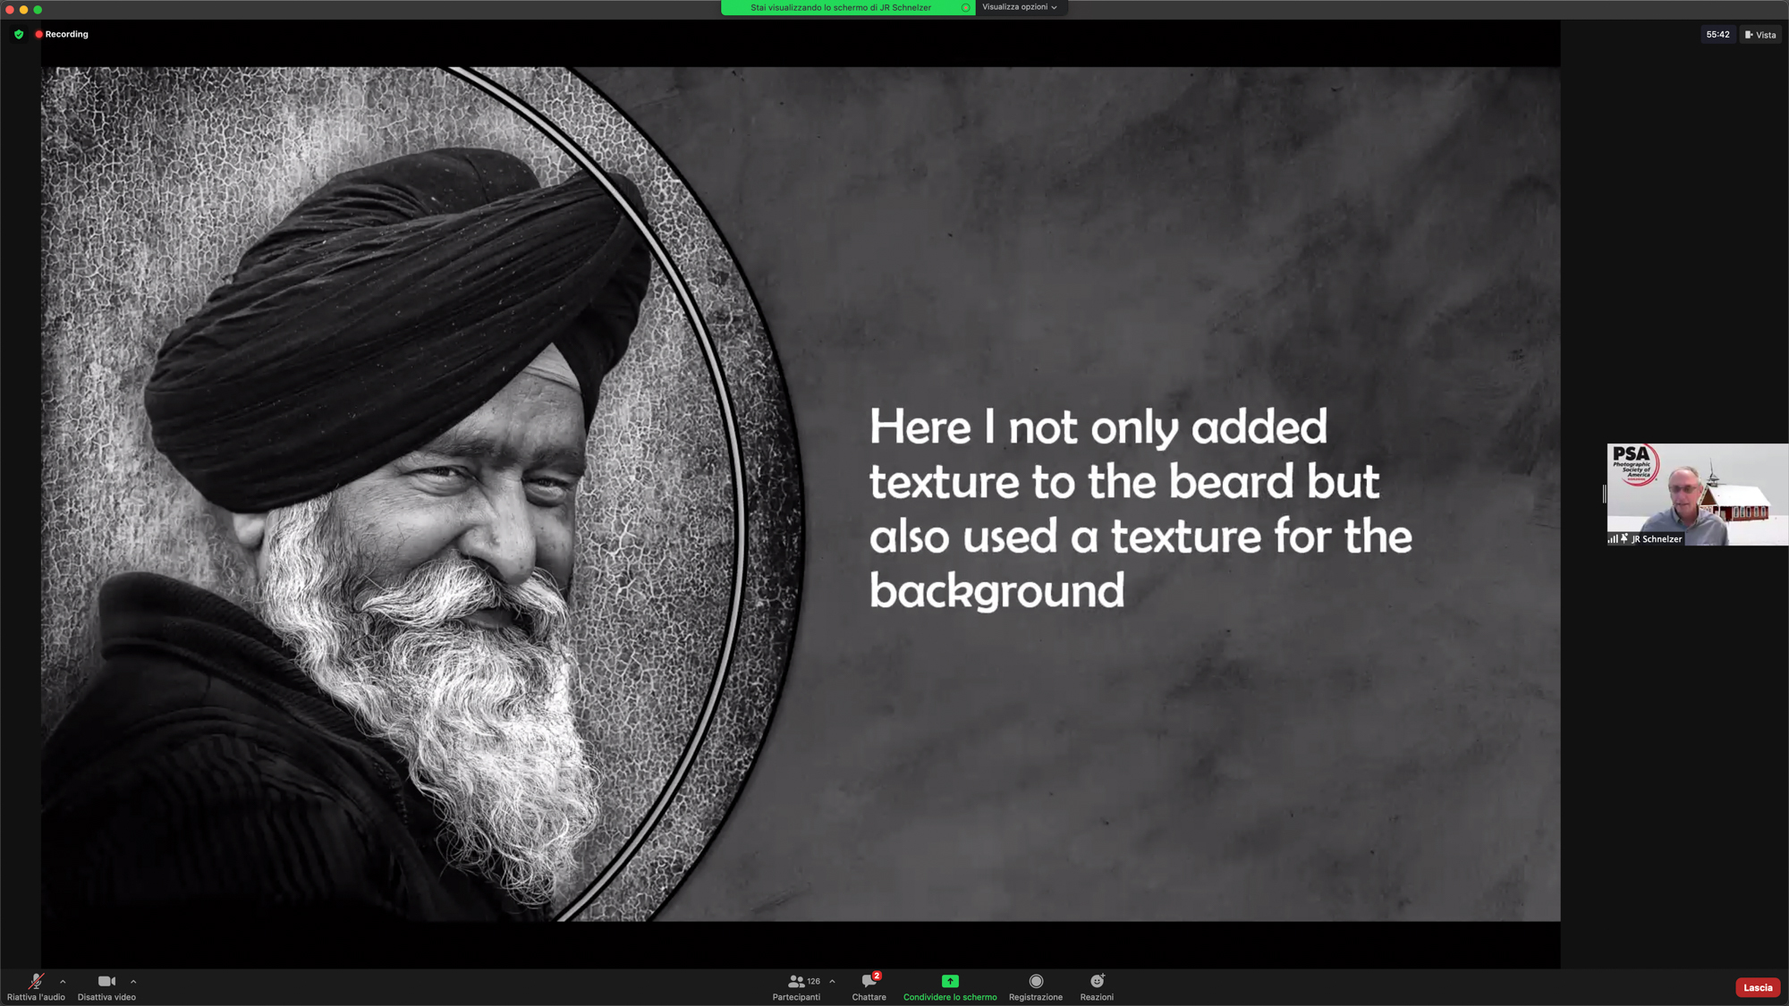The width and height of the screenshot is (1789, 1006).
Task: Click the red Lascia button
Action: 1757,987
